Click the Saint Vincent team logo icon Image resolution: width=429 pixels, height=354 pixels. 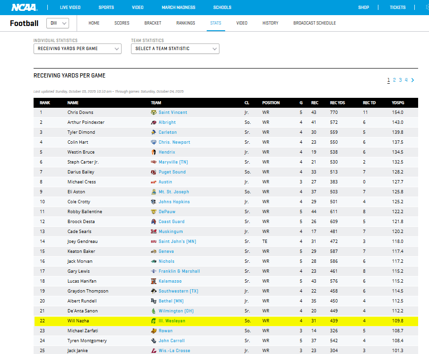pyautogui.click(x=154, y=112)
